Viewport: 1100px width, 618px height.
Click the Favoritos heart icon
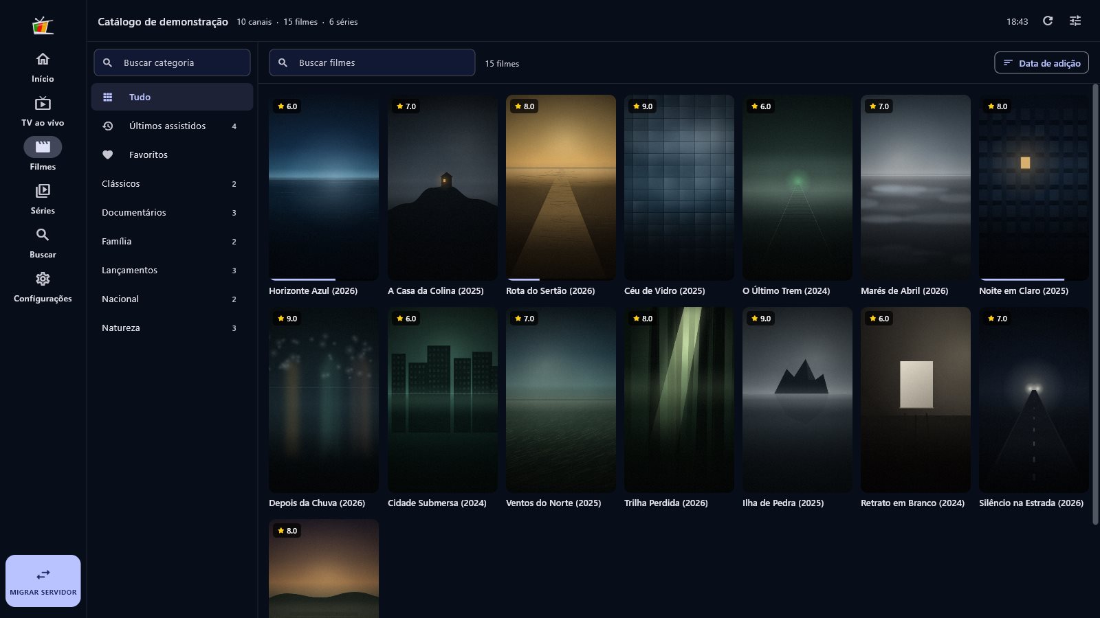[108, 154]
